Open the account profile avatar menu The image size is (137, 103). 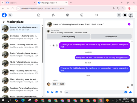[131, 15]
